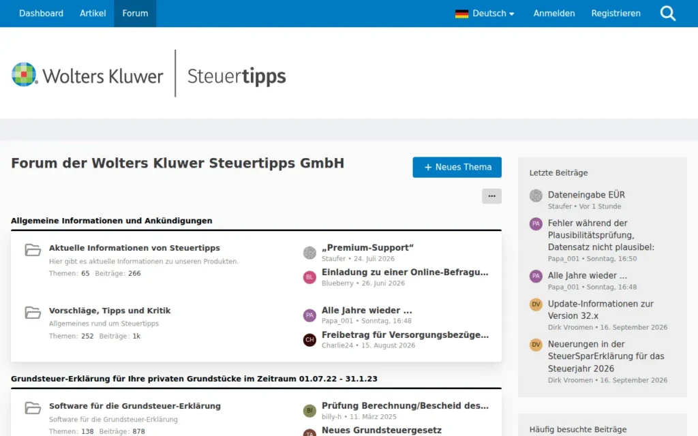The image size is (698, 436).
Task: Click the Themen: 252 count text
Action: tap(71, 336)
